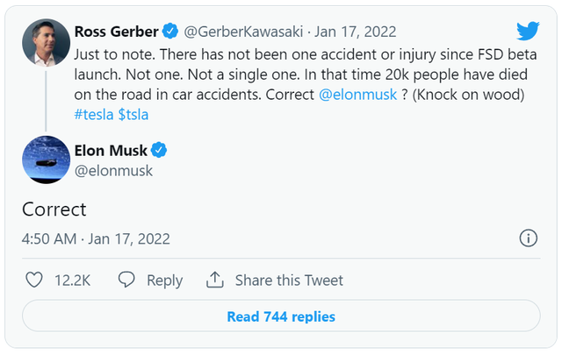The height and width of the screenshot is (355, 562).
Task: Click the reply speech bubble icon
Action: coord(126,280)
